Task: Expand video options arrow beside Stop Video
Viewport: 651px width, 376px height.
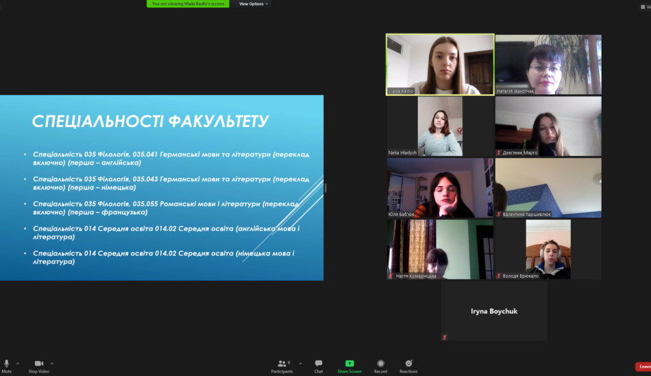Action: tap(52, 363)
